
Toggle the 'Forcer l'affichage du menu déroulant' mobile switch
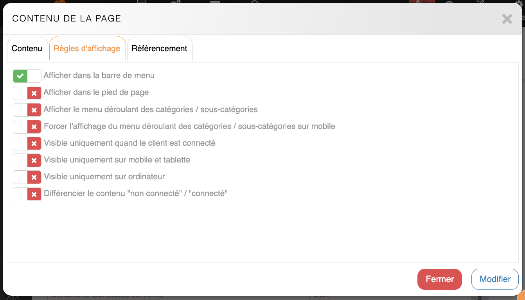27,127
